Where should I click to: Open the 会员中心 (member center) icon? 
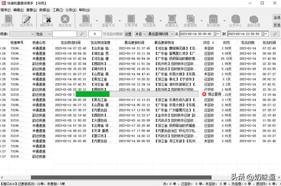click(x=235, y=19)
